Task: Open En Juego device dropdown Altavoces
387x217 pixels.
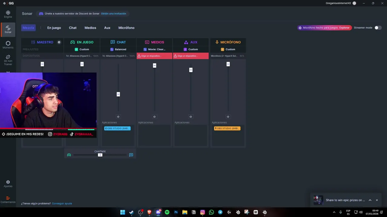Action: [82, 56]
